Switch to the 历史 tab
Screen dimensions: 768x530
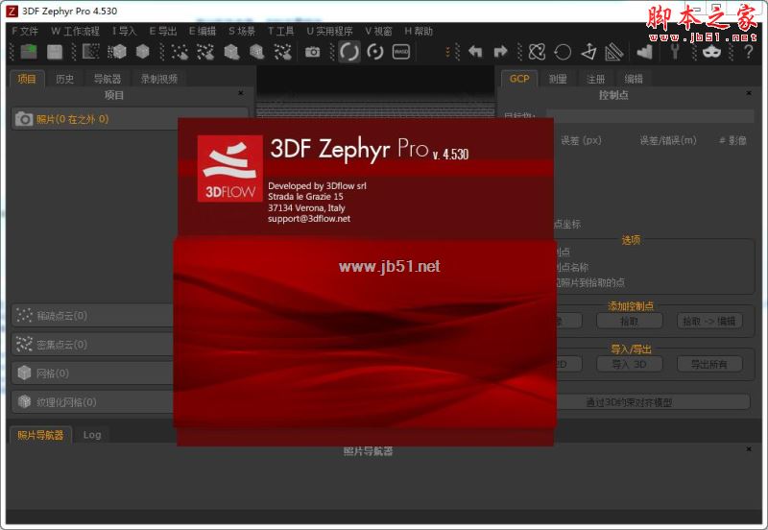coord(64,79)
